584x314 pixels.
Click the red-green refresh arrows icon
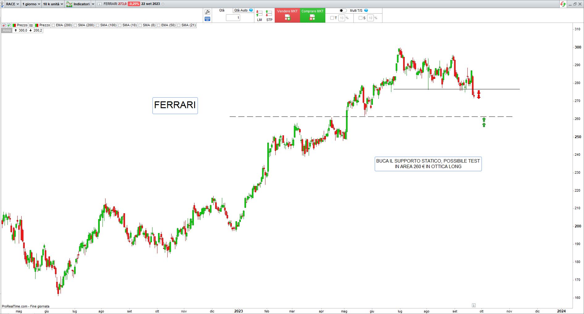(563, 4)
